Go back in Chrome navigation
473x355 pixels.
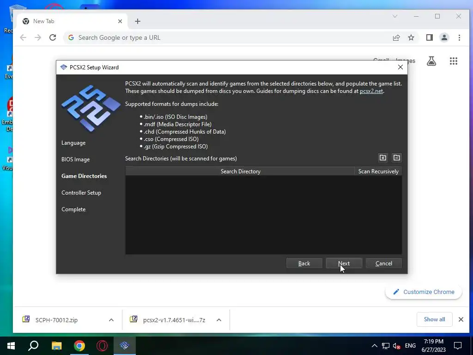click(23, 37)
